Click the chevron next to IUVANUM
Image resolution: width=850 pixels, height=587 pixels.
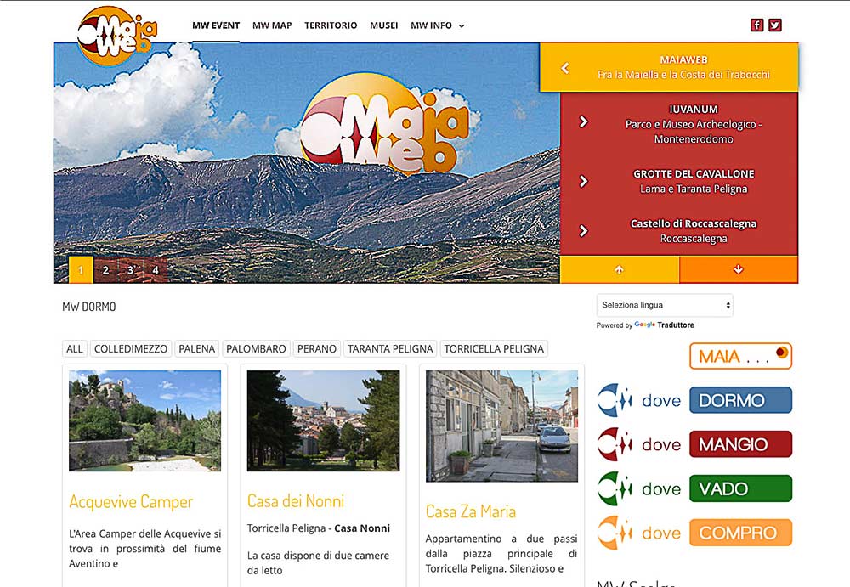pos(583,121)
